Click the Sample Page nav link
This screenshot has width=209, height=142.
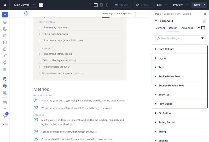click(x=107, y=14)
